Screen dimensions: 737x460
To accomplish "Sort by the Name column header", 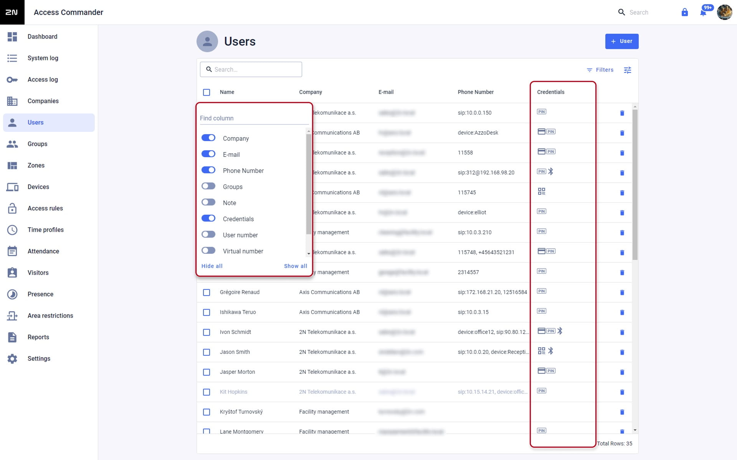I will click(227, 92).
